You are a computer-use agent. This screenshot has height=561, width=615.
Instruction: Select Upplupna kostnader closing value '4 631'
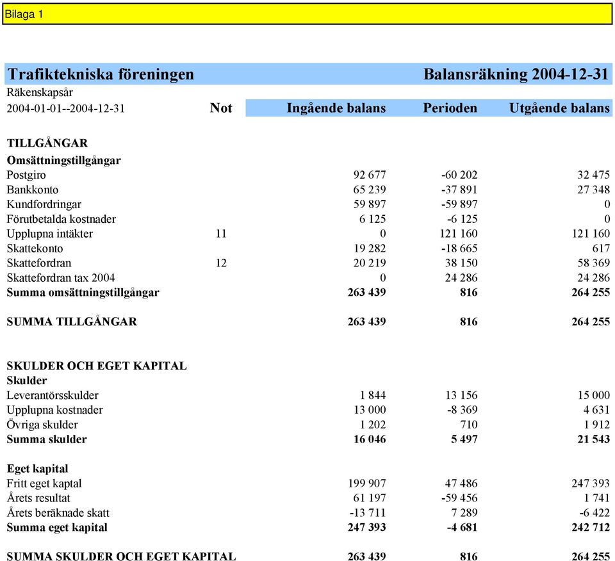point(596,410)
